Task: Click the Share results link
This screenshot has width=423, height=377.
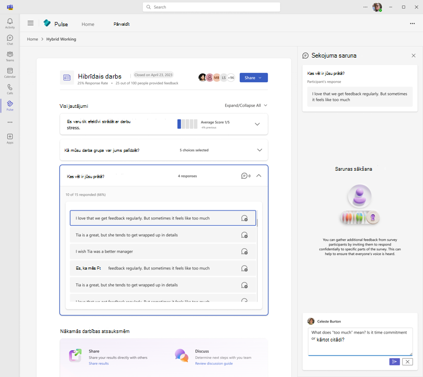Action: point(98,363)
